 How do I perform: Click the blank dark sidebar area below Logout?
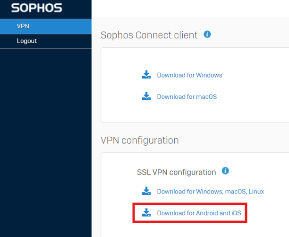46,142
